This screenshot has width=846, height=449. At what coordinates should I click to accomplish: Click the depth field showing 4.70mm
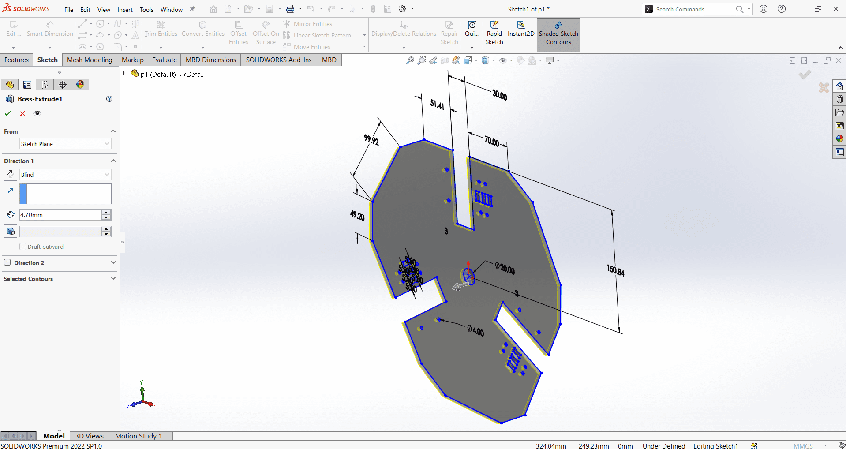(x=60, y=215)
